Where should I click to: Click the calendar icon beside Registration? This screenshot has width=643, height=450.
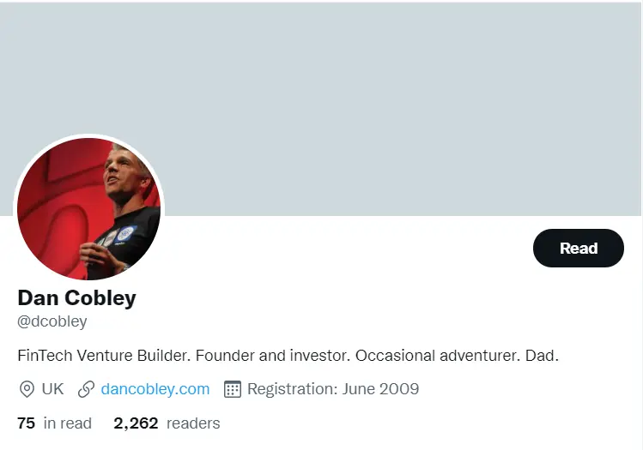tap(232, 389)
